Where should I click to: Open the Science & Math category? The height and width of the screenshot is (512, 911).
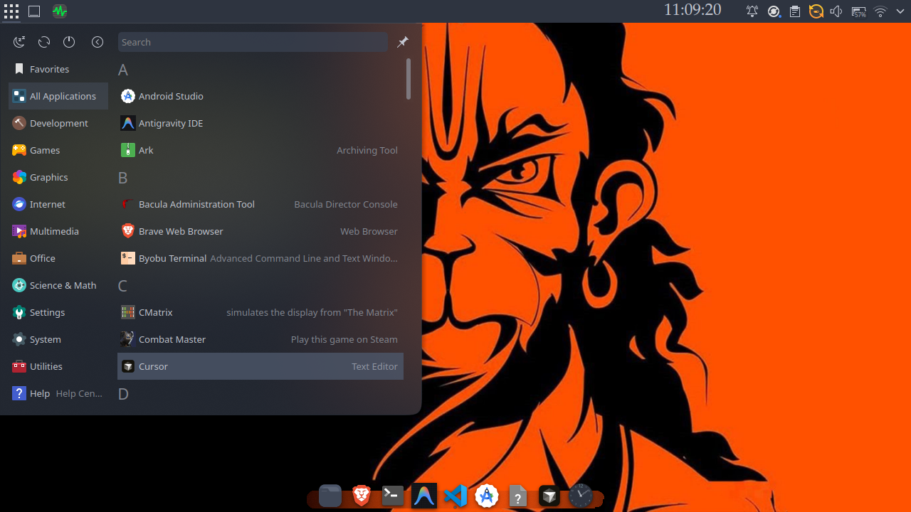click(58, 285)
